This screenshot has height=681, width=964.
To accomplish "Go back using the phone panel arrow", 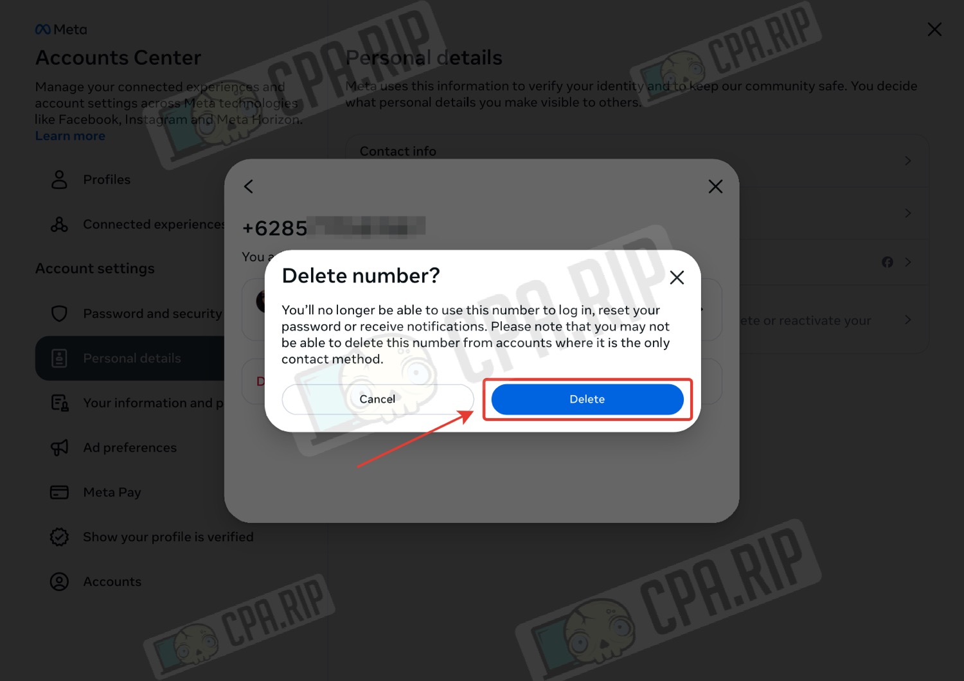I will pyautogui.click(x=249, y=187).
